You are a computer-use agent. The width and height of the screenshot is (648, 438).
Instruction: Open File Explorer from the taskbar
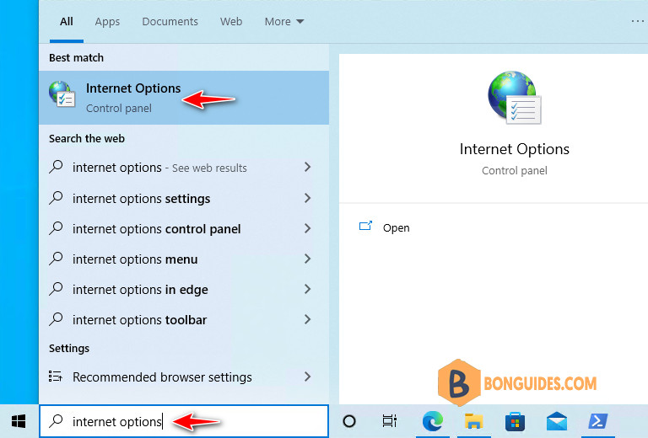click(x=473, y=421)
